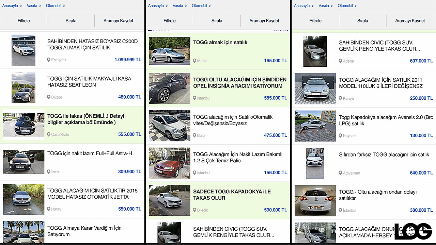This screenshot has height=245, width=436.
Task: Click location pin icon beside Adıyaman
Action: point(340,173)
